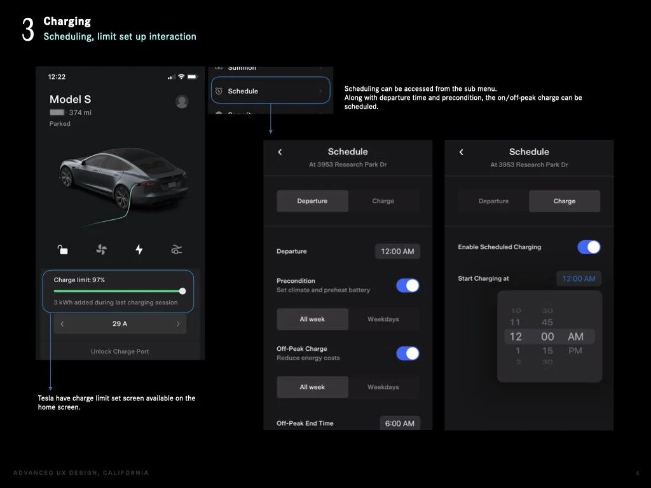The width and height of the screenshot is (651, 488).
Task: Tap the charging lightning bolt icon
Action: tap(139, 249)
